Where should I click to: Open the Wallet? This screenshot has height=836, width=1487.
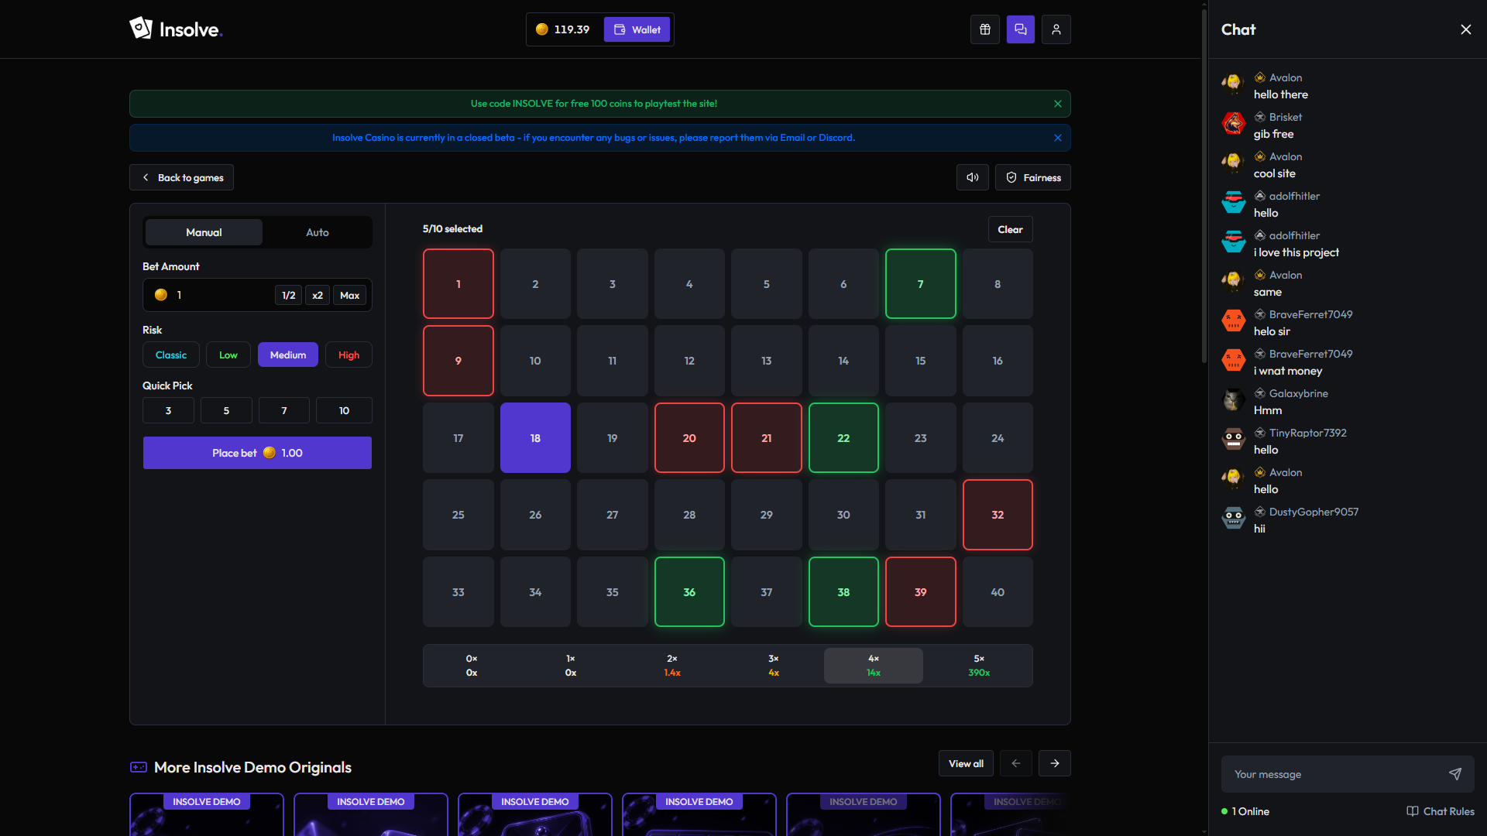point(637,29)
